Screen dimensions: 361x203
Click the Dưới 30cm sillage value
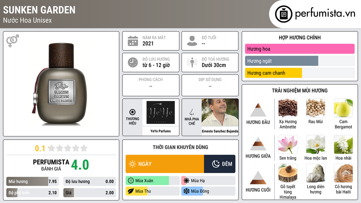pyautogui.click(x=214, y=65)
